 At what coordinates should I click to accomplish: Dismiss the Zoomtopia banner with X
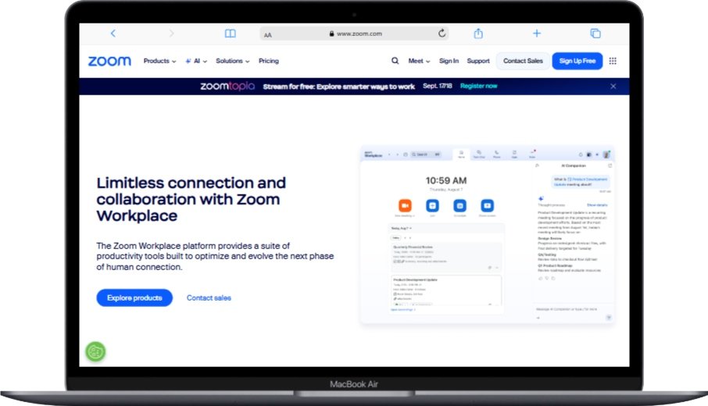click(x=613, y=86)
